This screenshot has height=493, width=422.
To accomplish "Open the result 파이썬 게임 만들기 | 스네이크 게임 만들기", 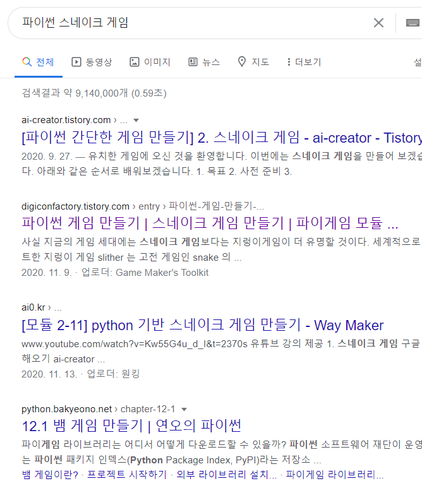I will [210, 223].
